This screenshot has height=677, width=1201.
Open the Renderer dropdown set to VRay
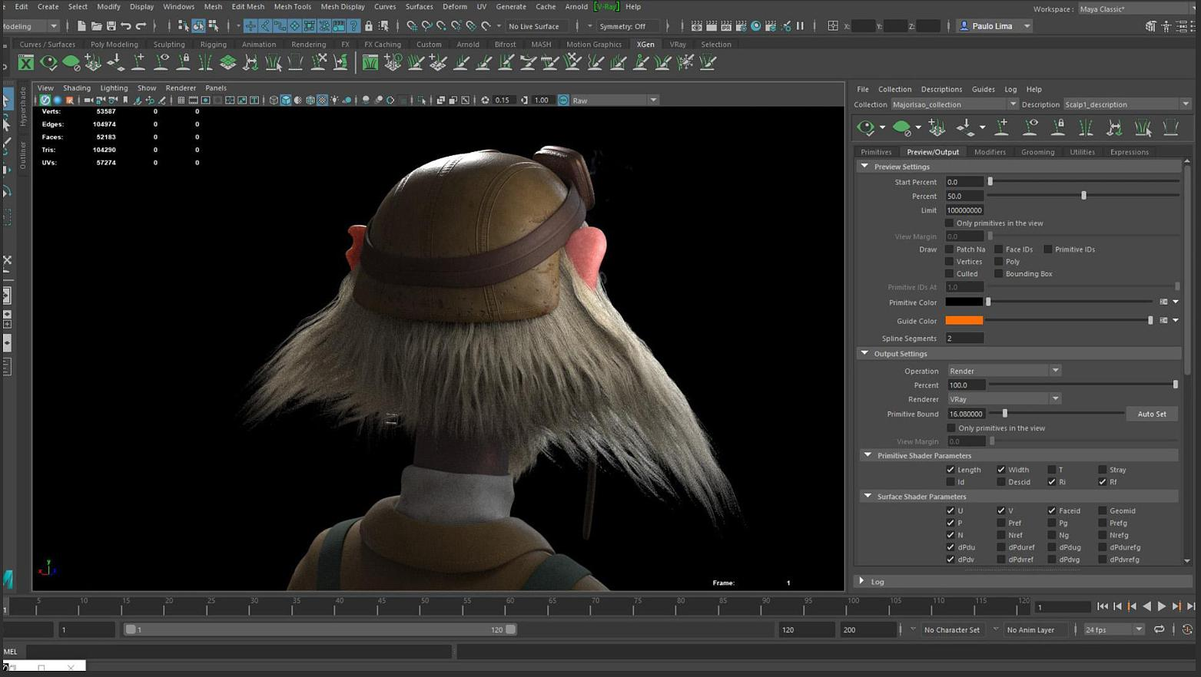tap(1004, 399)
